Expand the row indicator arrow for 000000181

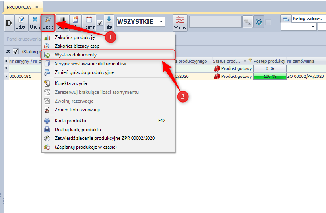coord(6,76)
